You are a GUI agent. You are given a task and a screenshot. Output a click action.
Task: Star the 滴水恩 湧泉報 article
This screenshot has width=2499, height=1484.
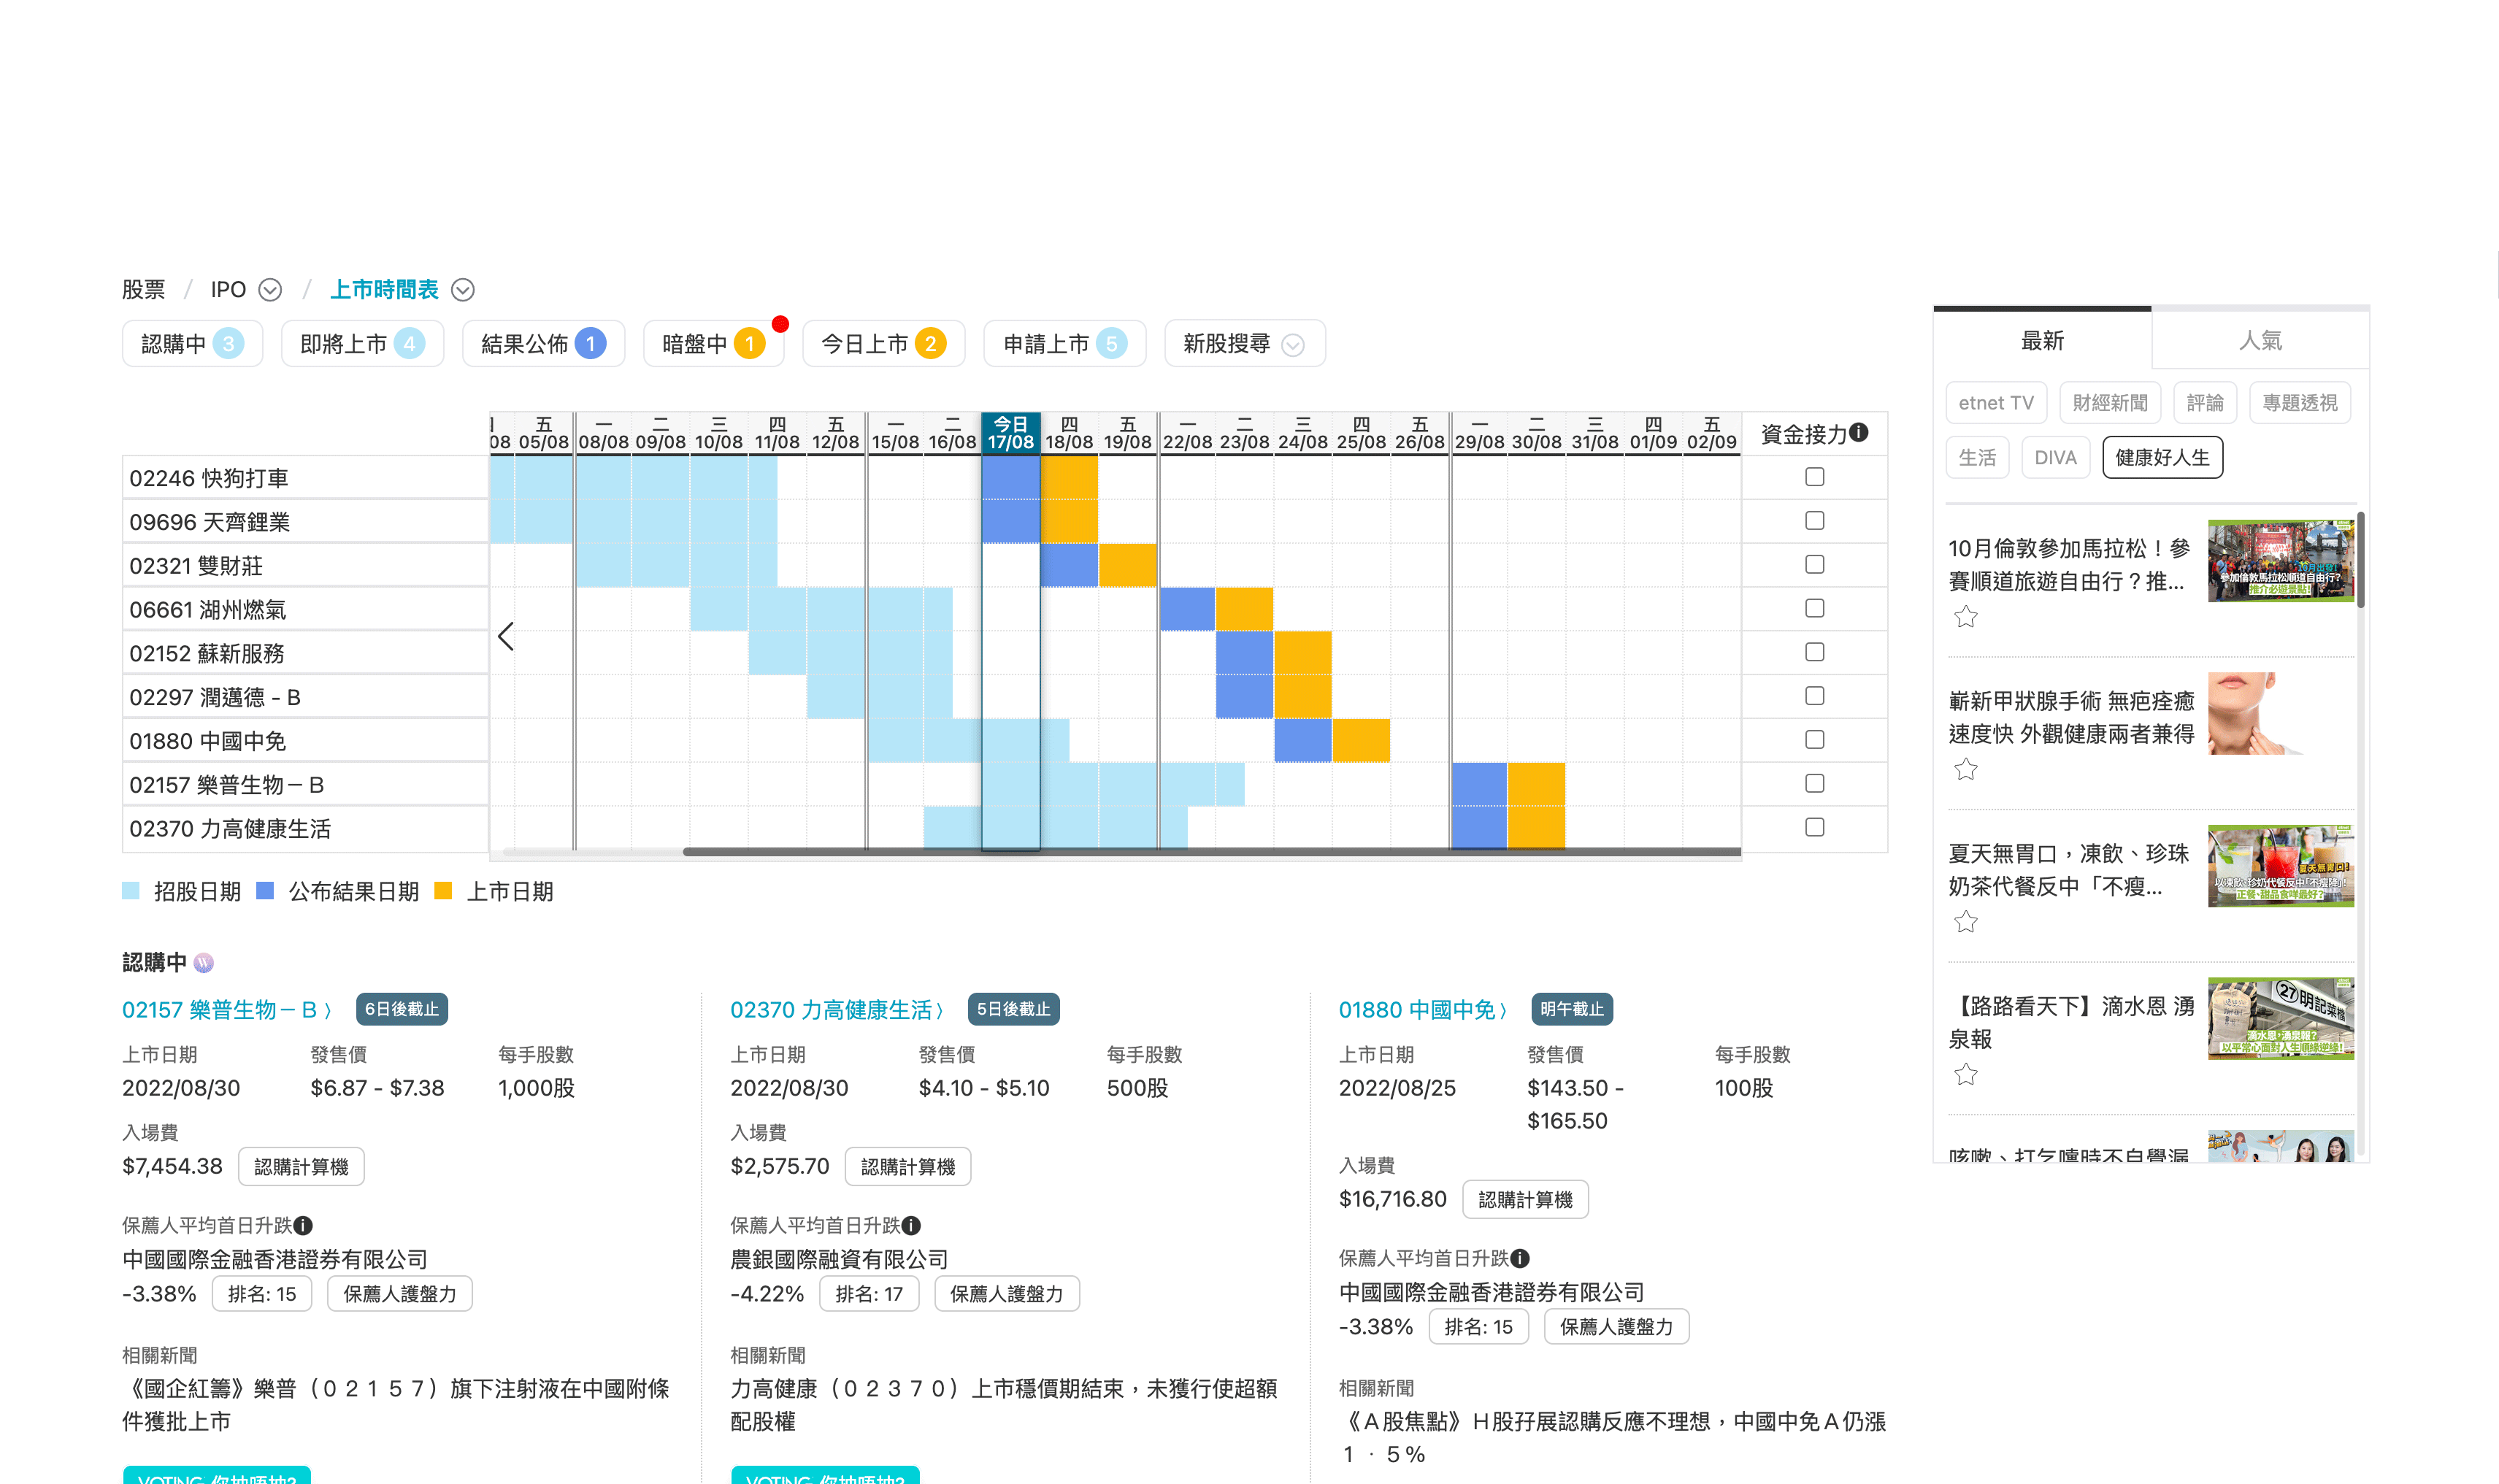(1965, 1075)
